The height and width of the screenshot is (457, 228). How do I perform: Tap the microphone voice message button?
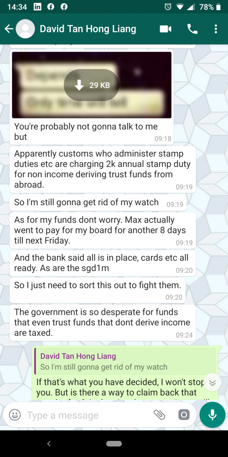pos(212,415)
